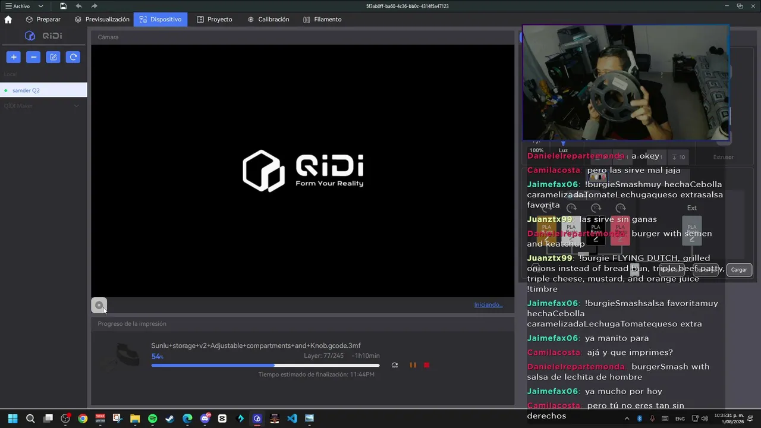Switch to the Previsualización tab
Image resolution: width=761 pixels, height=428 pixels.
pyautogui.click(x=102, y=20)
